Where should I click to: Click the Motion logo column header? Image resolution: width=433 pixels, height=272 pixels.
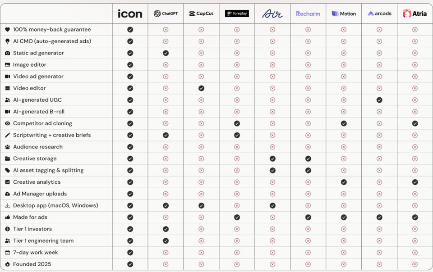click(344, 14)
